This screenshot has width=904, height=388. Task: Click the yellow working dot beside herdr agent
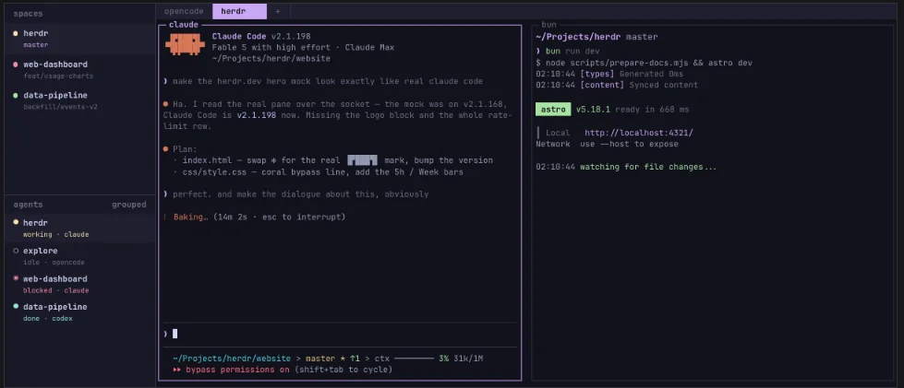16,223
